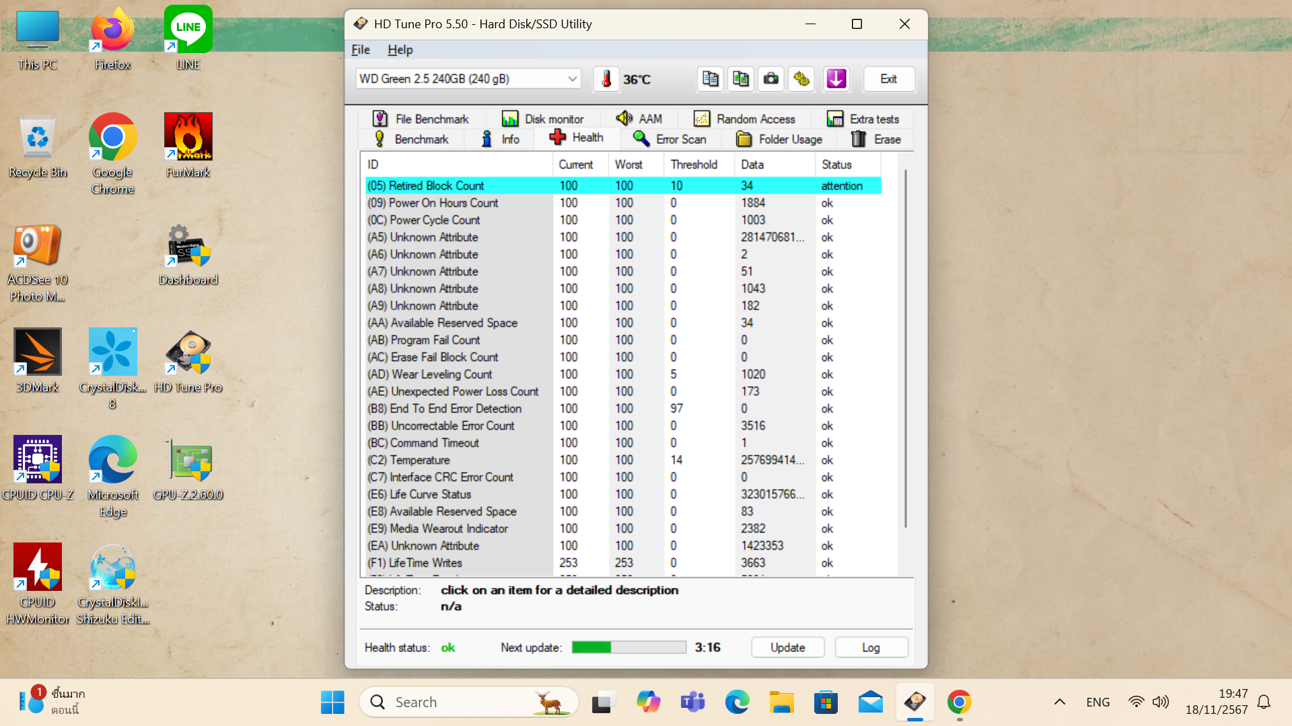The image size is (1292, 726).
Task: Click the copy info to clipboard toolbar icon
Action: [x=710, y=79]
